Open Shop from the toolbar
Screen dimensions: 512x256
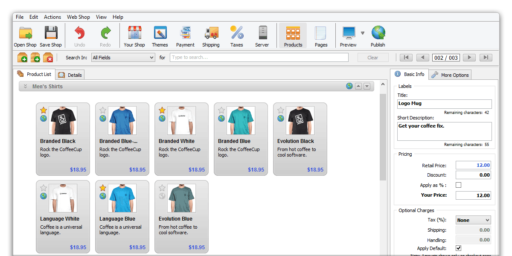(25, 36)
